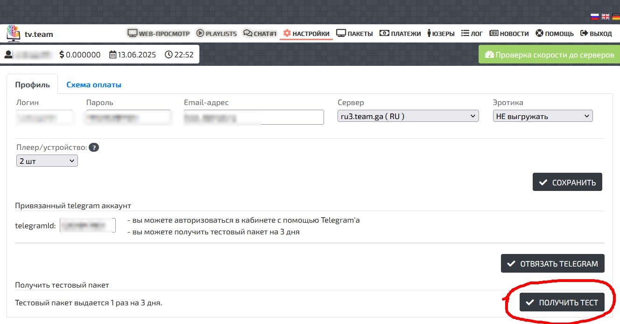Log out using ВЫХОД
This screenshot has width=620, height=324.
(x=596, y=34)
